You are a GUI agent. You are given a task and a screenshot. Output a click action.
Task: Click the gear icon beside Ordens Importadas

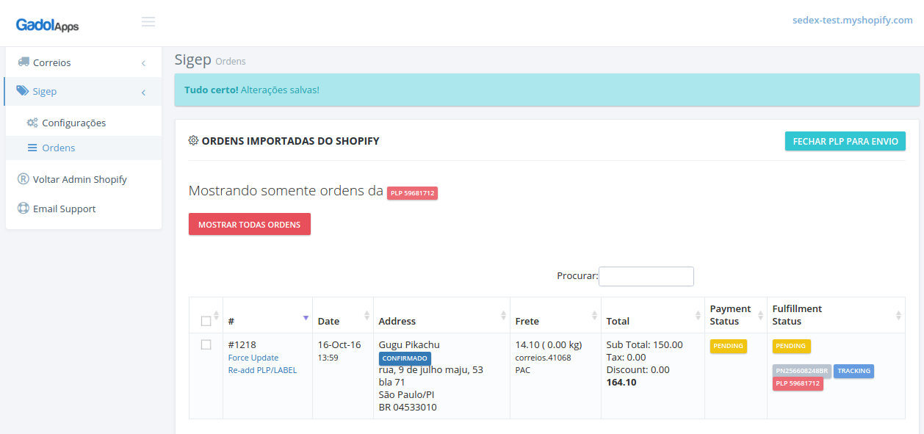click(193, 140)
